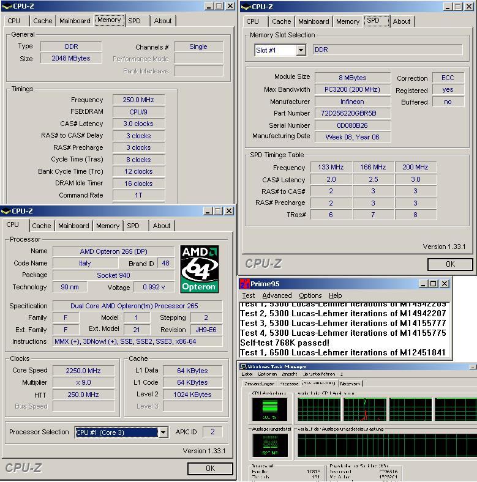
Task: Open the Datei menu in Task Manager
Action: (247, 374)
